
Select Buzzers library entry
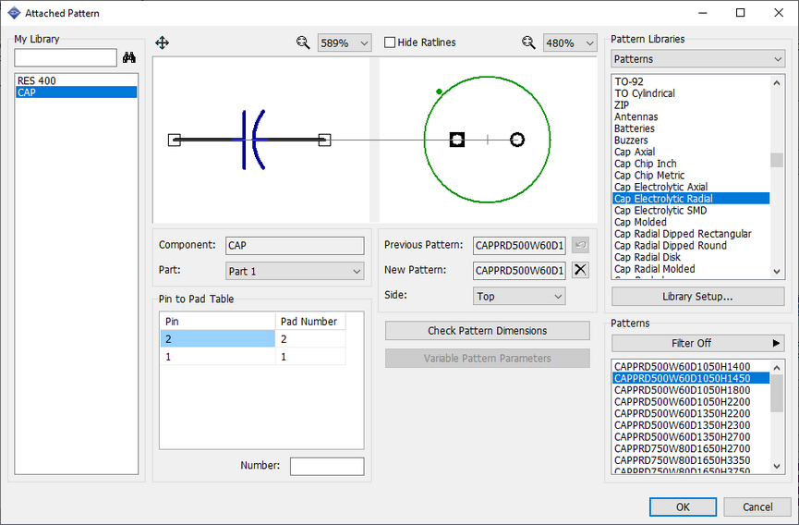tap(691, 140)
